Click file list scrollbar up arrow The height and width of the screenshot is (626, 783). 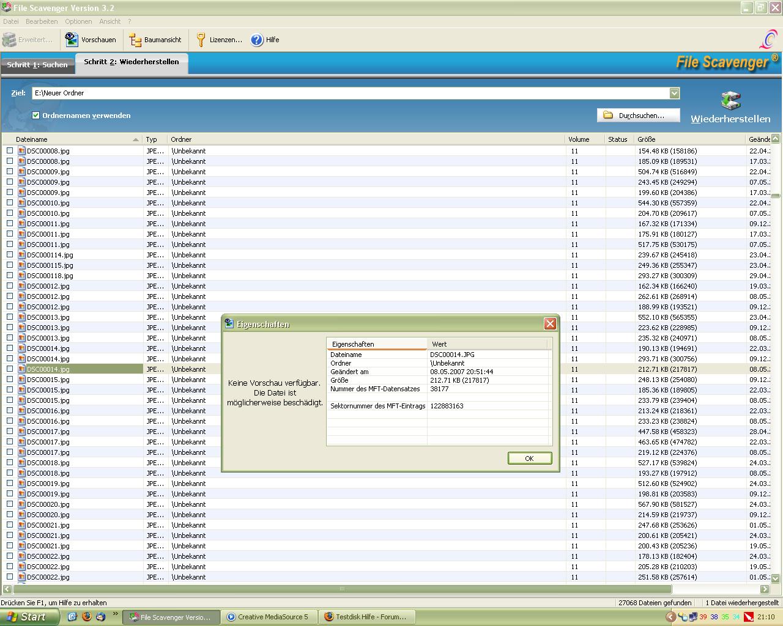(776, 139)
